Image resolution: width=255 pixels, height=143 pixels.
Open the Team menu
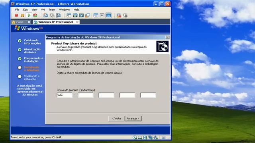tap(52, 10)
